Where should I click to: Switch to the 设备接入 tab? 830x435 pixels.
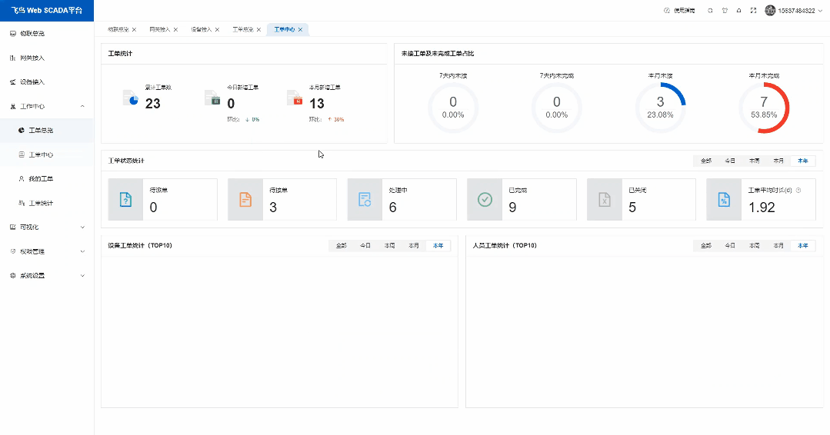click(201, 30)
